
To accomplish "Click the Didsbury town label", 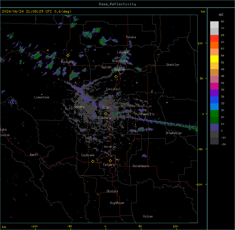I will pos(104,118).
